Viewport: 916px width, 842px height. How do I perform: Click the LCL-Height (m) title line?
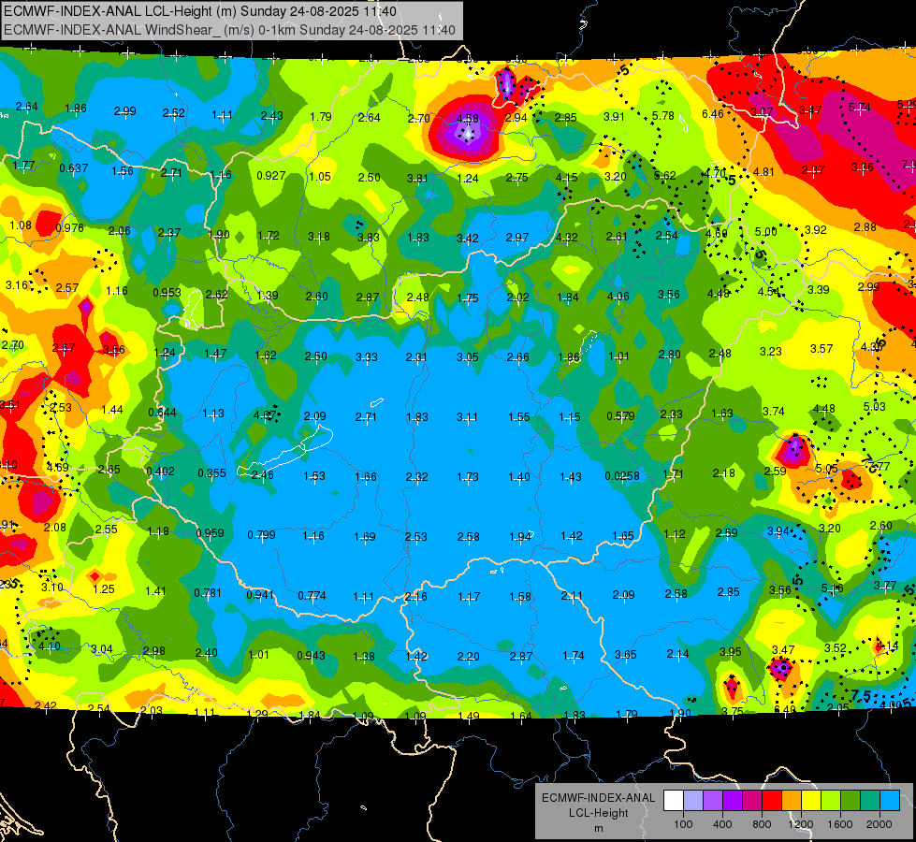click(x=200, y=11)
